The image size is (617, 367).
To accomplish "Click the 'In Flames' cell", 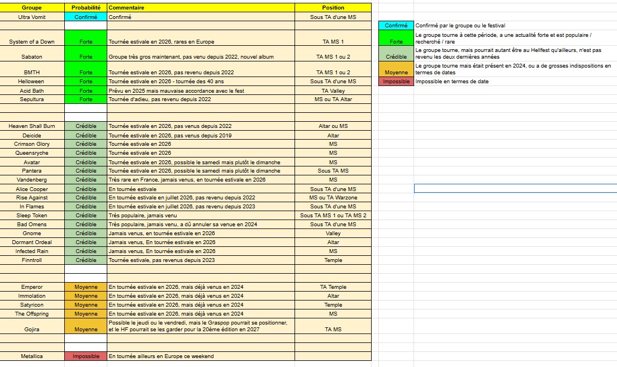I will [32, 207].
